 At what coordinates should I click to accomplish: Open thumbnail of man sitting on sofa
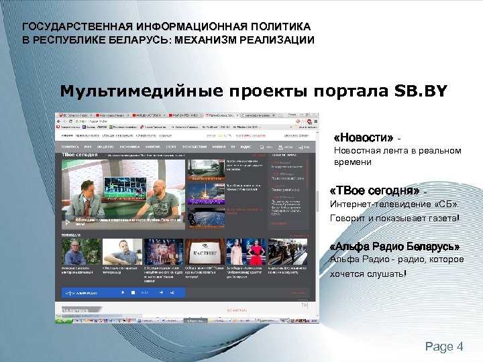coord(122,252)
